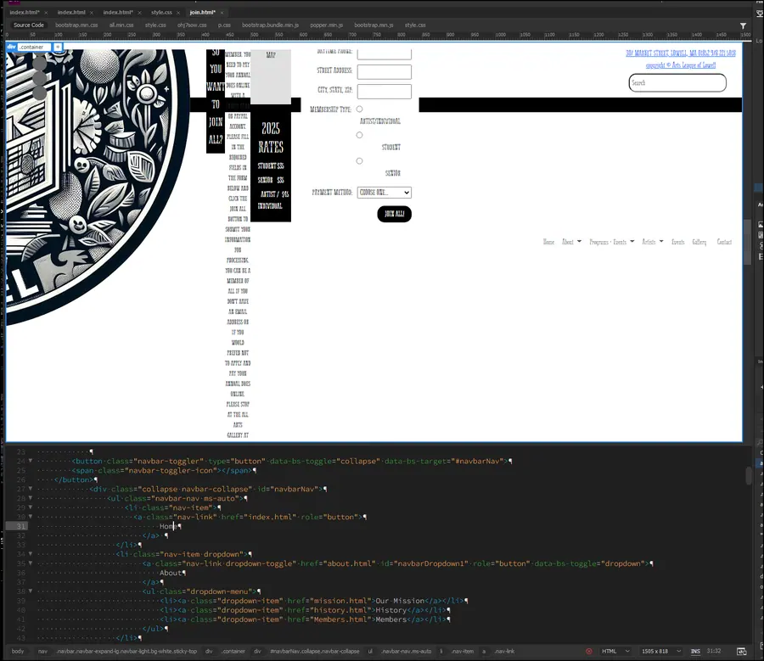
Task: Collapse code fold arrow on line 38
Action: tap(31, 591)
